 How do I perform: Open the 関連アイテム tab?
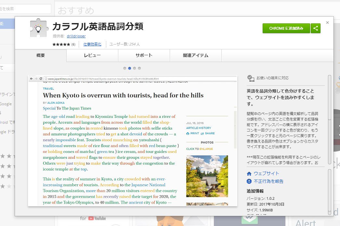196,55
